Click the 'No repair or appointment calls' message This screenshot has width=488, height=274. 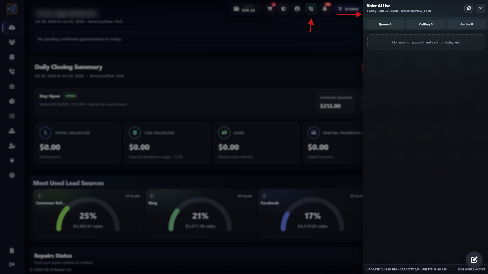pyautogui.click(x=426, y=42)
